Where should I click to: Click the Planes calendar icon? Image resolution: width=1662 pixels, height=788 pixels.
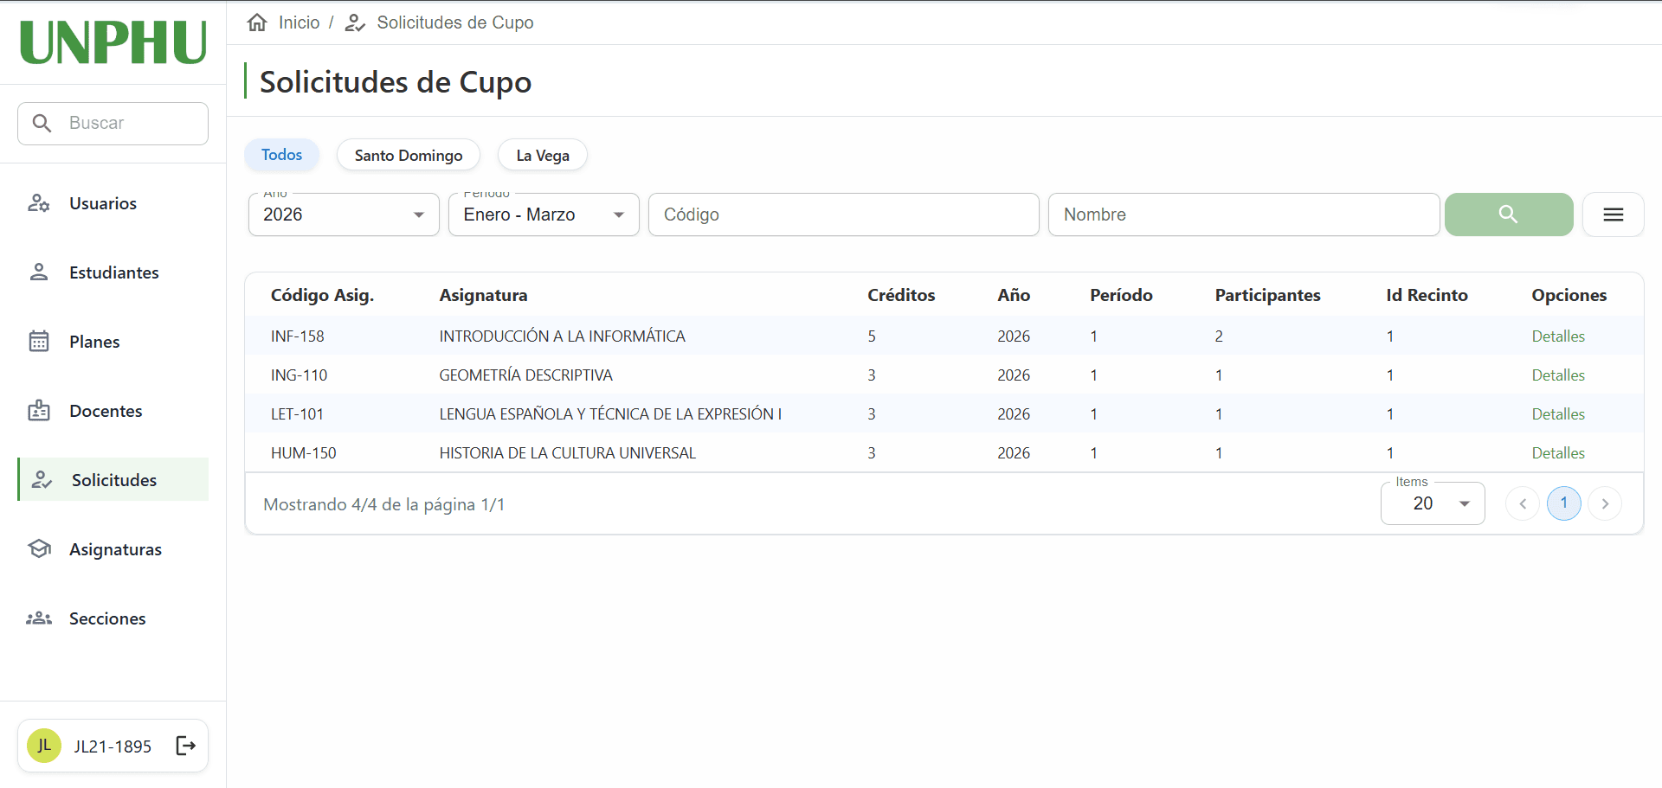39,341
